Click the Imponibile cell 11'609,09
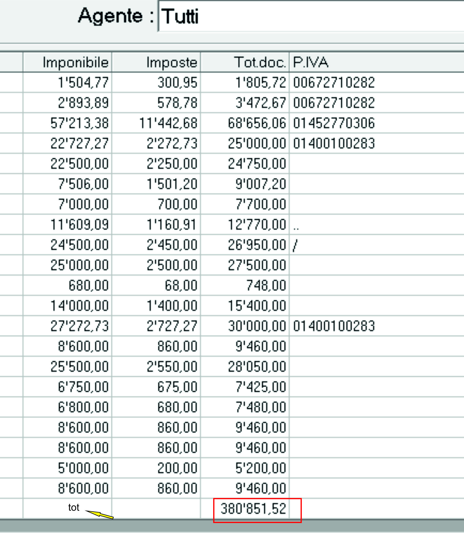This screenshot has height=533, width=464. pyautogui.click(x=79, y=224)
